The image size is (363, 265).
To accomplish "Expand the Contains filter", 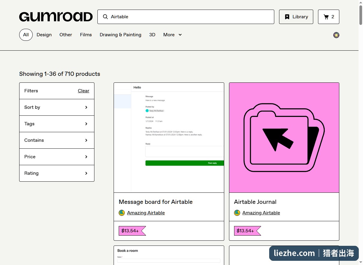I will [x=57, y=140].
